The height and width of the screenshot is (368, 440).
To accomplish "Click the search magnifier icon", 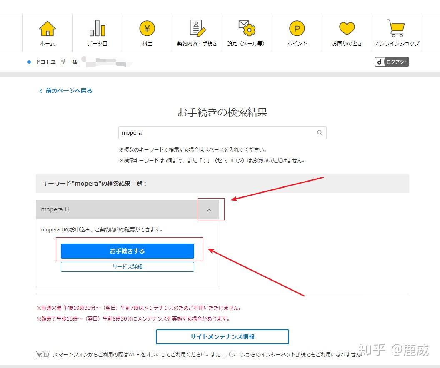I will click(320, 132).
